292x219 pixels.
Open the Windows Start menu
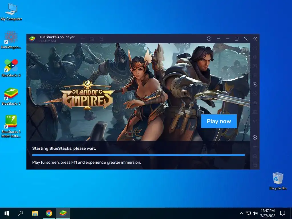(7, 213)
